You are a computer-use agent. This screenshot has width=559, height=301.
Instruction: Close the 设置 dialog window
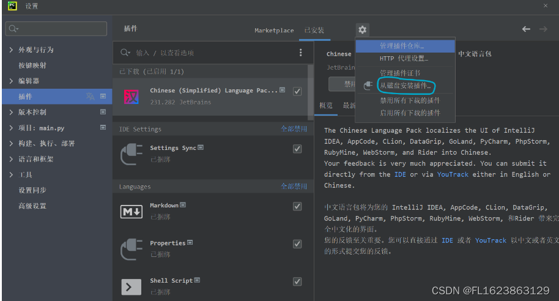(x=546, y=6)
